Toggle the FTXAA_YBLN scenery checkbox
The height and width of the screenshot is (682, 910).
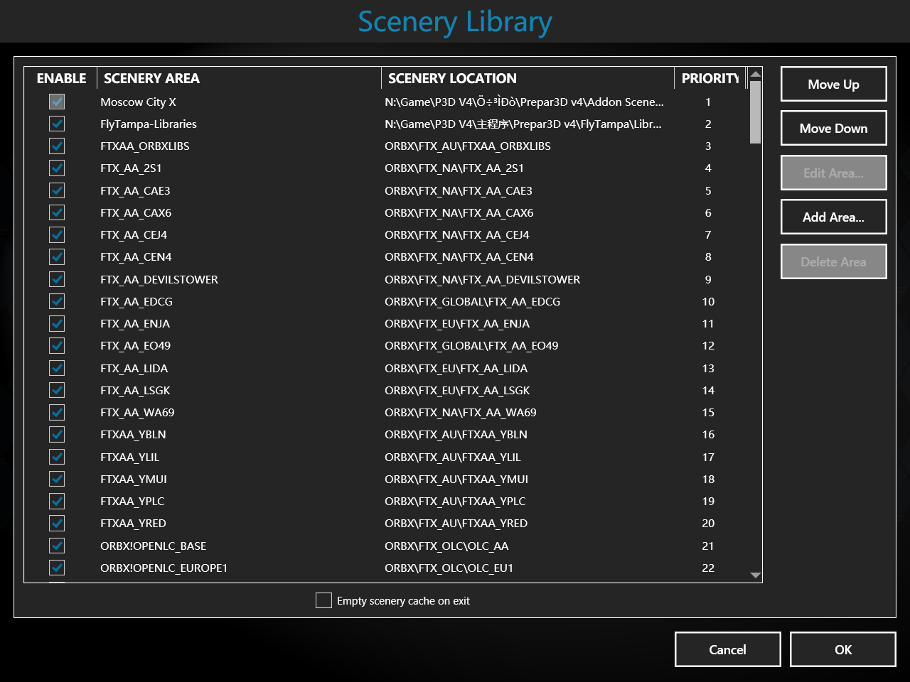tap(57, 434)
